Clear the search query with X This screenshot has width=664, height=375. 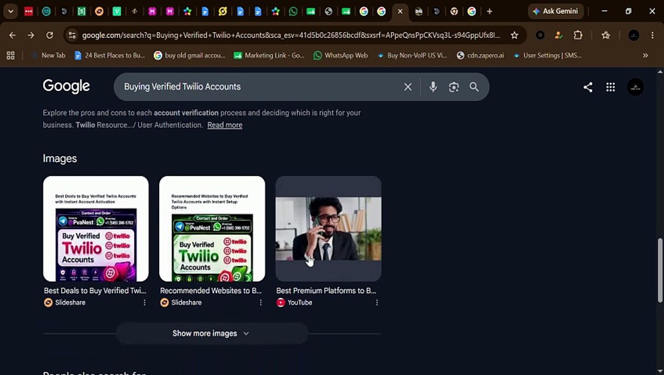pos(408,87)
